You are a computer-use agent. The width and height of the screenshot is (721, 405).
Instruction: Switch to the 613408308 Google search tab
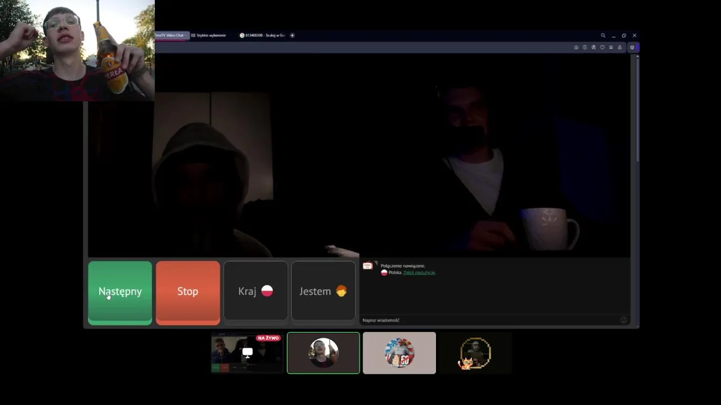click(x=262, y=35)
